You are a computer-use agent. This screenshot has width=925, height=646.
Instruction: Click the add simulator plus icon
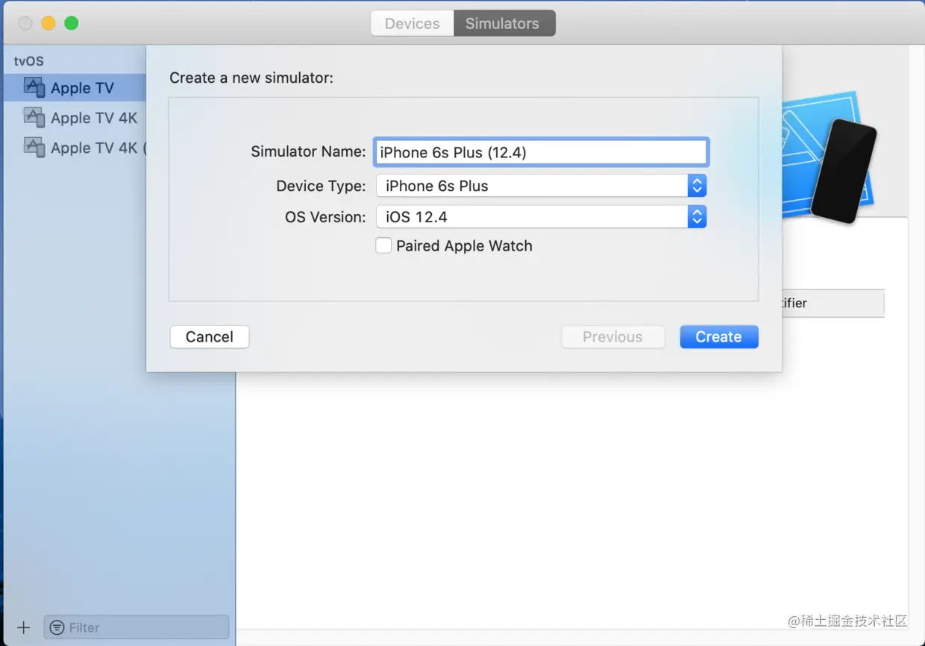[x=23, y=627]
